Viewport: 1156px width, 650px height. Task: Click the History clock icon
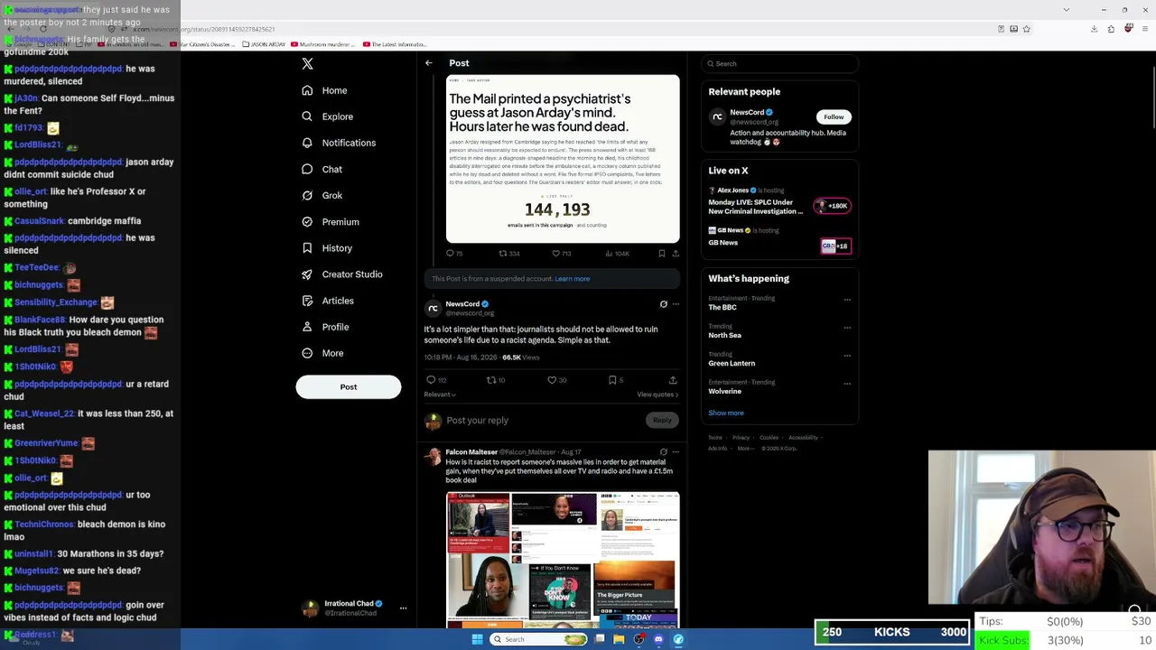tap(307, 248)
